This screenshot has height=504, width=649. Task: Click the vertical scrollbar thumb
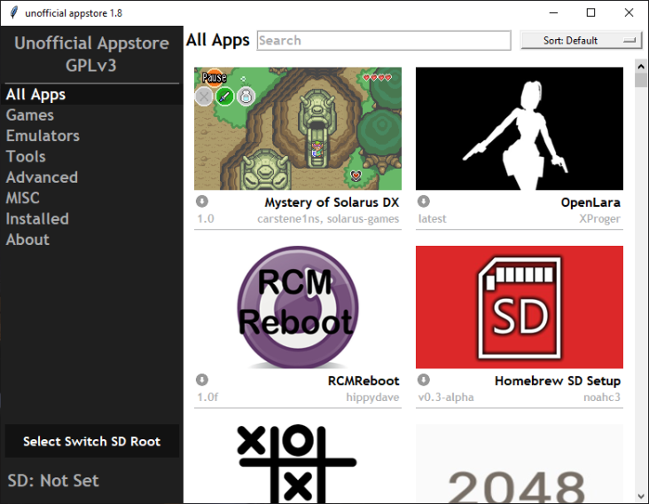(x=641, y=80)
